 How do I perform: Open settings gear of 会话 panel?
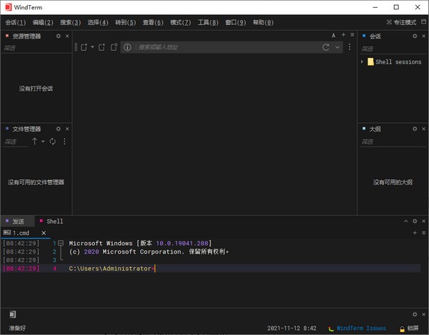(x=414, y=36)
